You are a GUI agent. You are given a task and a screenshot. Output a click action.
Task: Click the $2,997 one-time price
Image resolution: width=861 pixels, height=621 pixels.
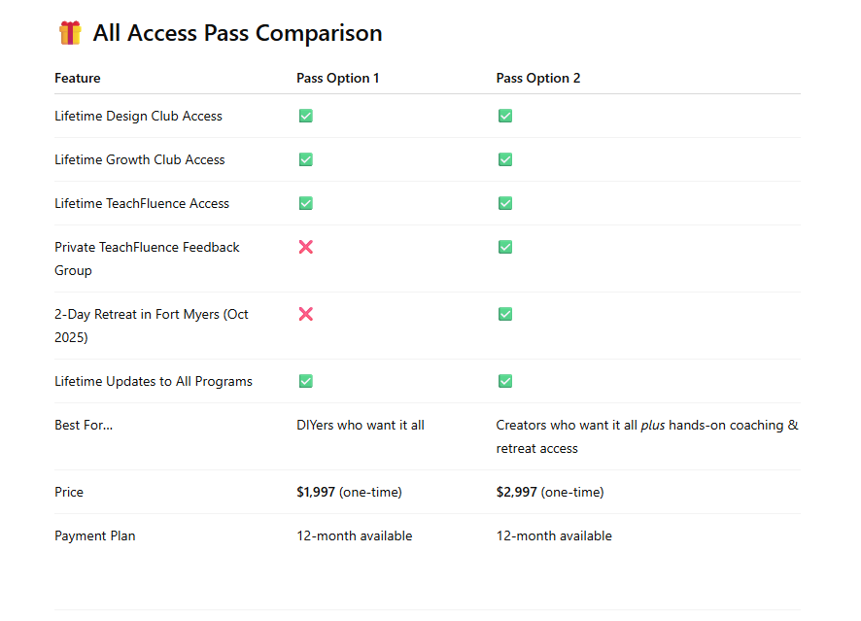(550, 492)
